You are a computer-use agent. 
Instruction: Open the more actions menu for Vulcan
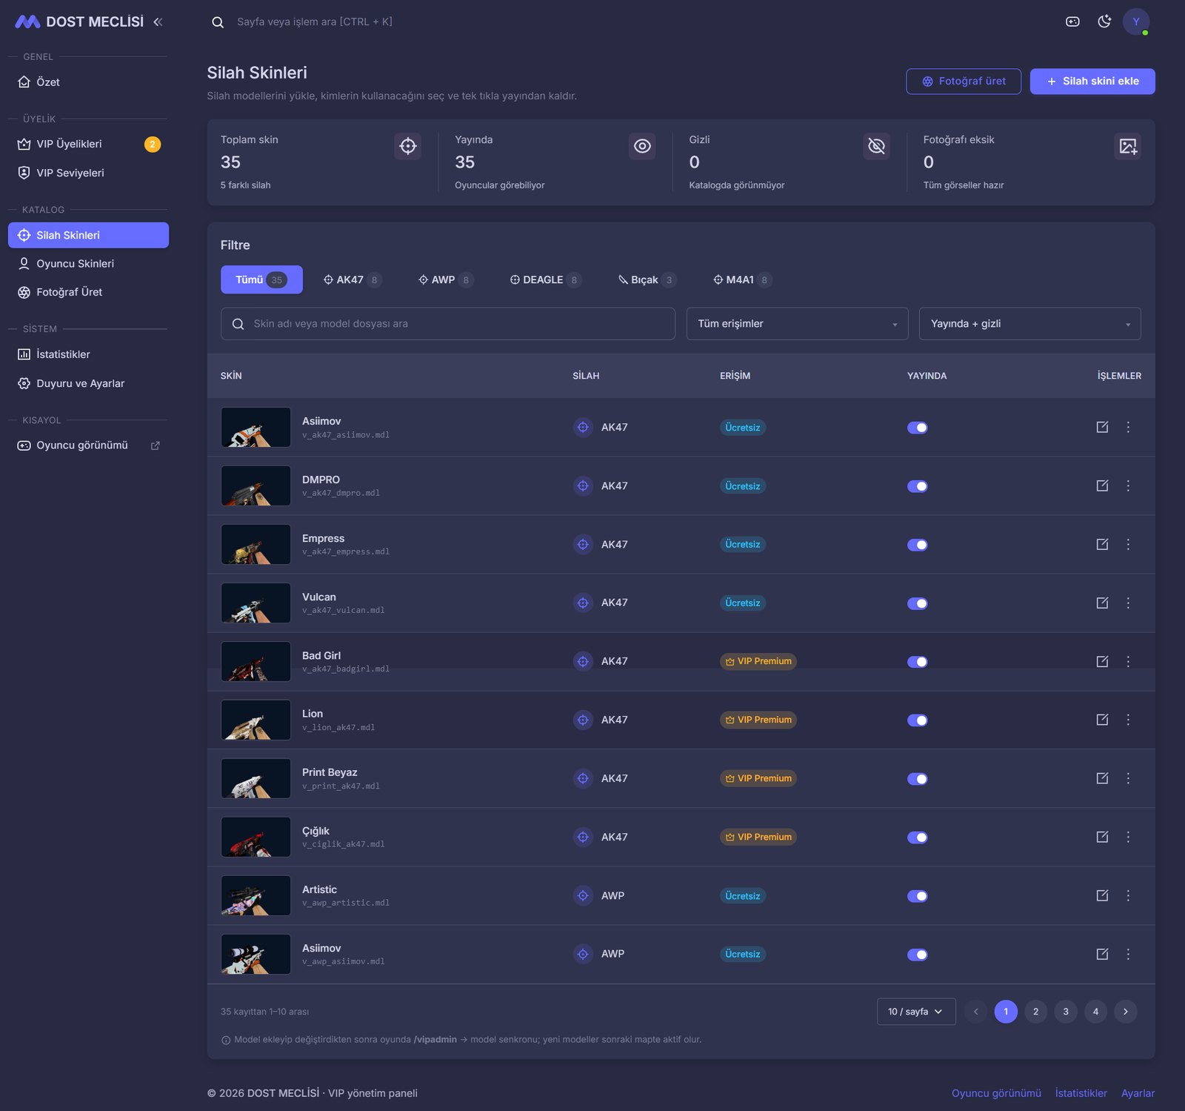tap(1128, 603)
